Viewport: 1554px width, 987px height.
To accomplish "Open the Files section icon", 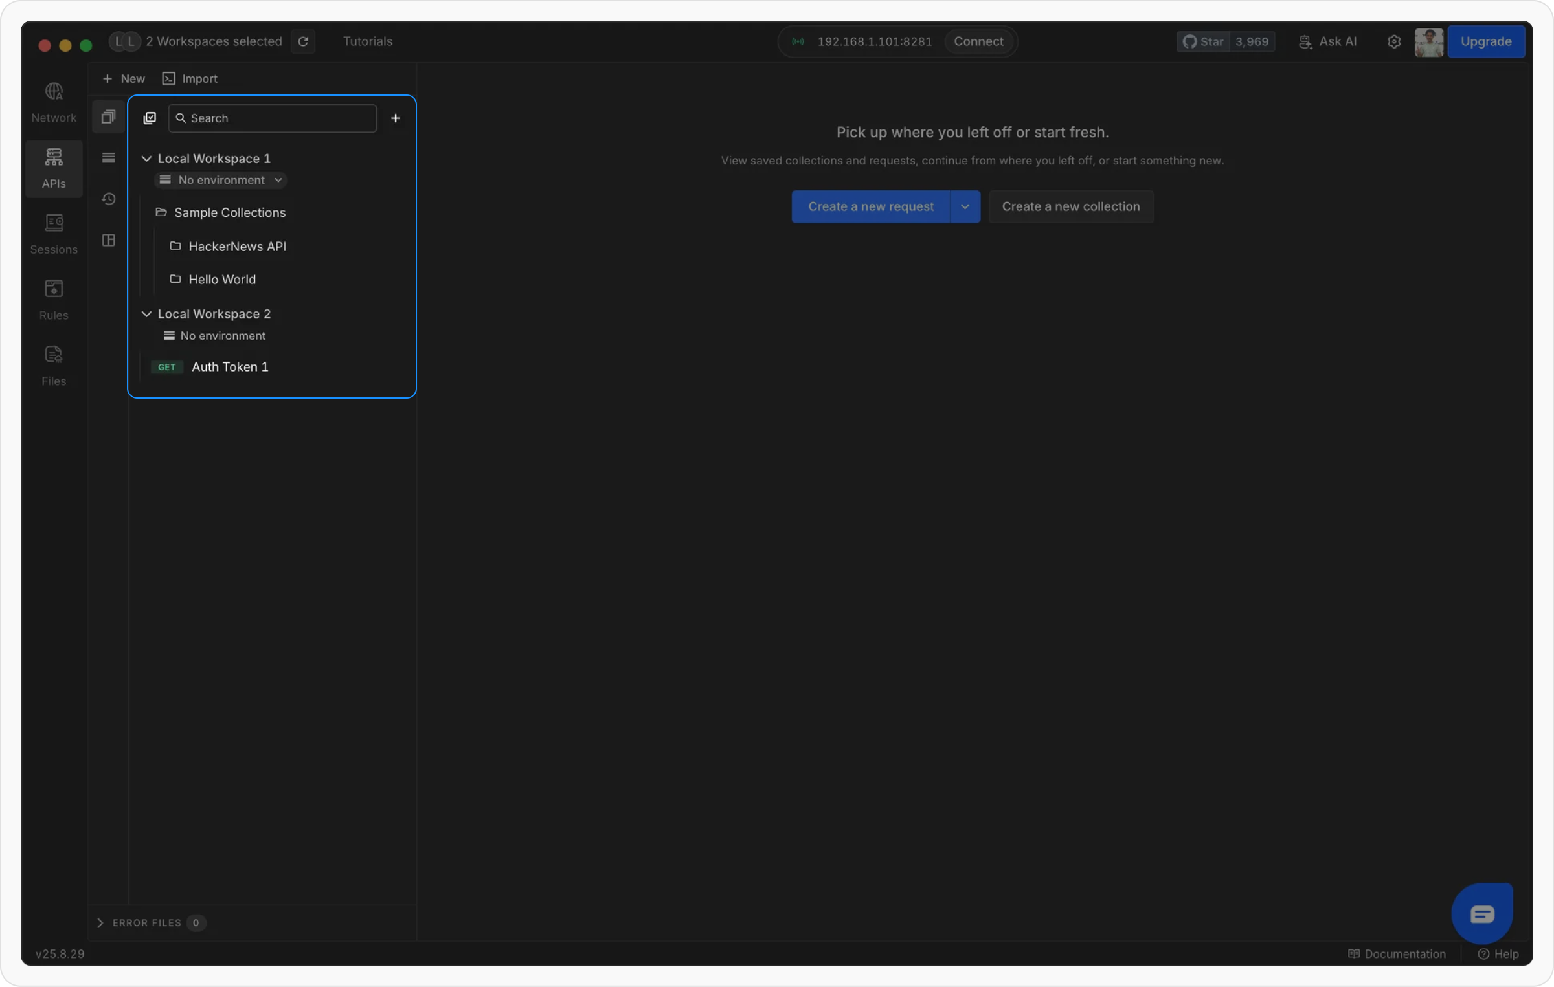I will pos(54,355).
